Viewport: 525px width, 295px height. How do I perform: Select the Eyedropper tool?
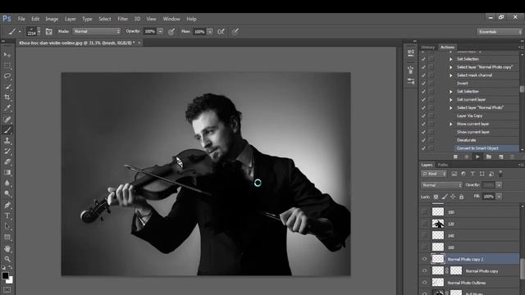coord(7,108)
